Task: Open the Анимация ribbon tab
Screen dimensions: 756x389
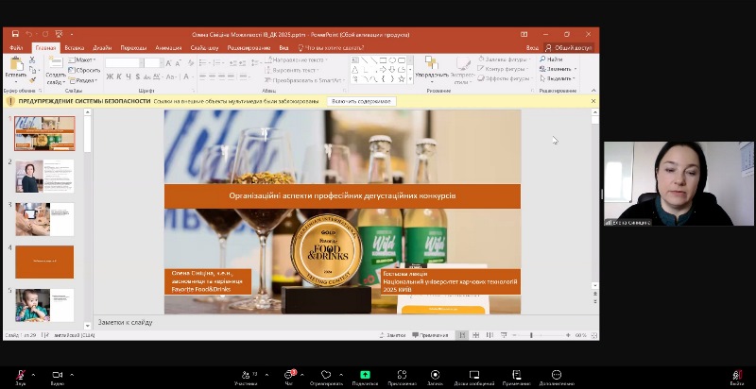Action: tap(168, 47)
